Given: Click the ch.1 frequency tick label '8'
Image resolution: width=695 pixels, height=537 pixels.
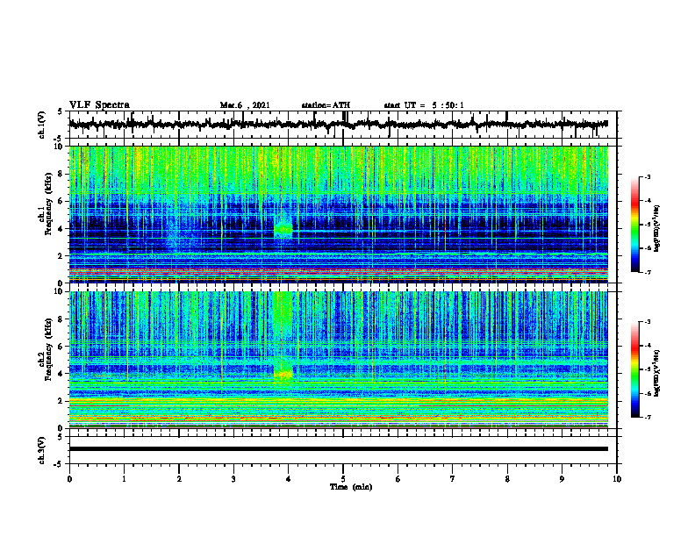Looking at the screenshot, I should [x=62, y=174].
